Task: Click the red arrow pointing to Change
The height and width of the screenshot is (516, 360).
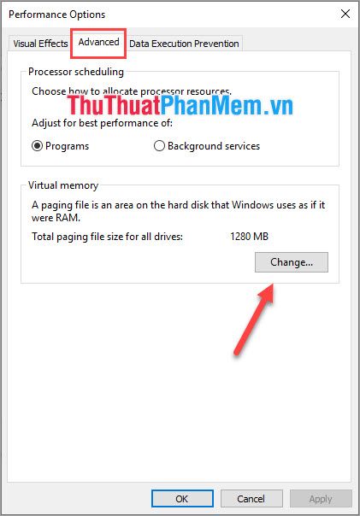Action: coord(254,320)
